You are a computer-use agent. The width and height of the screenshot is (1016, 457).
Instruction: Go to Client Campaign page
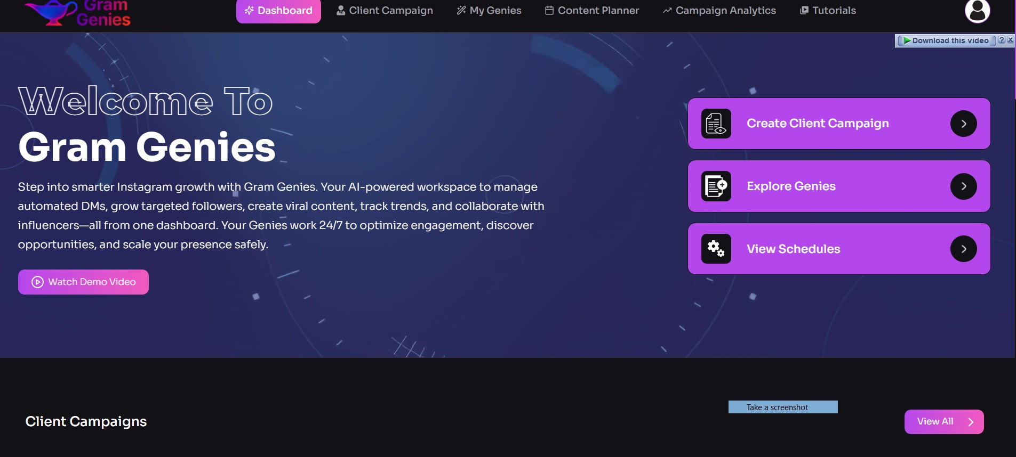point(385,11)
